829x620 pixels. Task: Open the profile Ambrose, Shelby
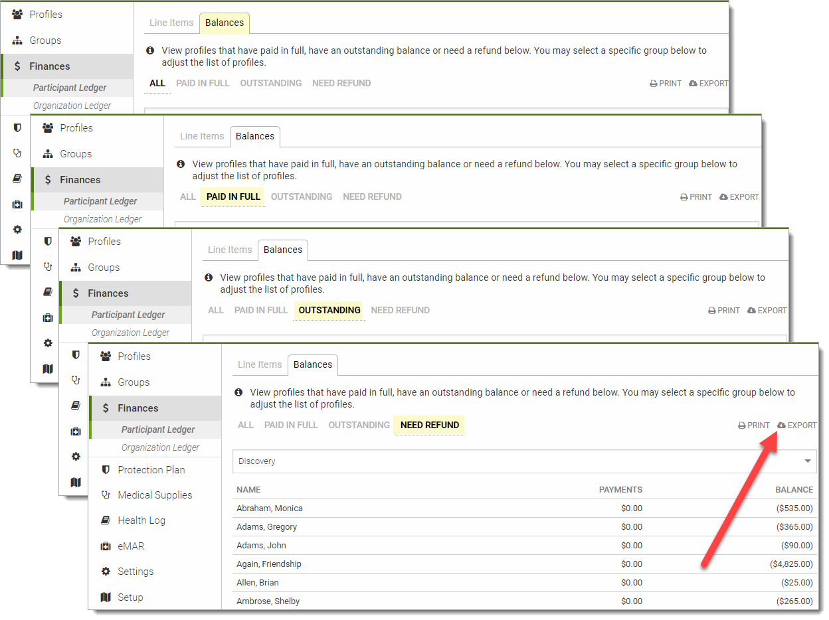coord(268,601)
